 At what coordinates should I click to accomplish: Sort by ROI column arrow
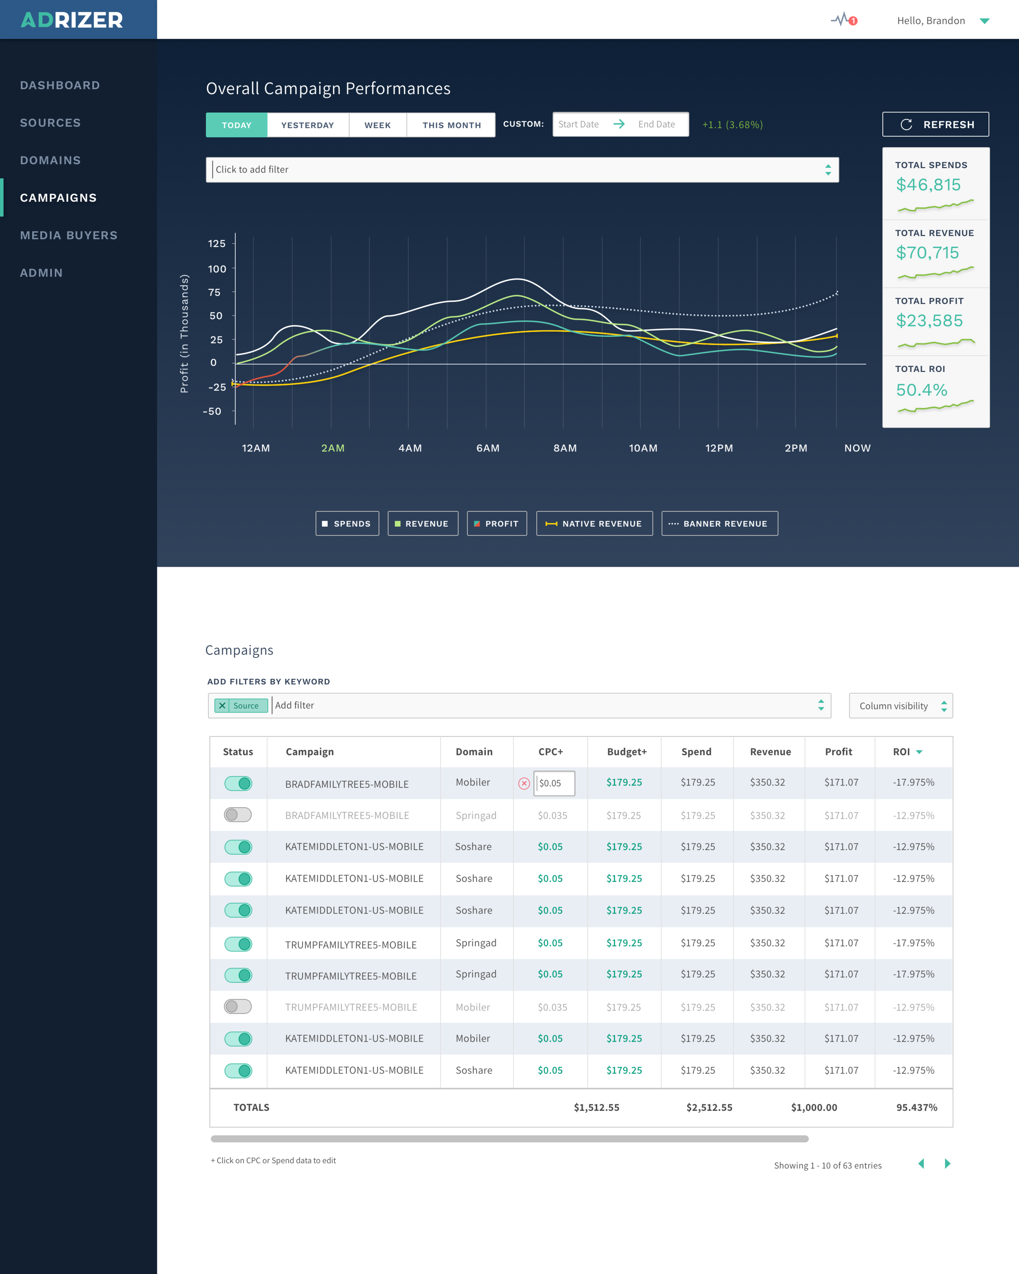(x=919, y=752)
